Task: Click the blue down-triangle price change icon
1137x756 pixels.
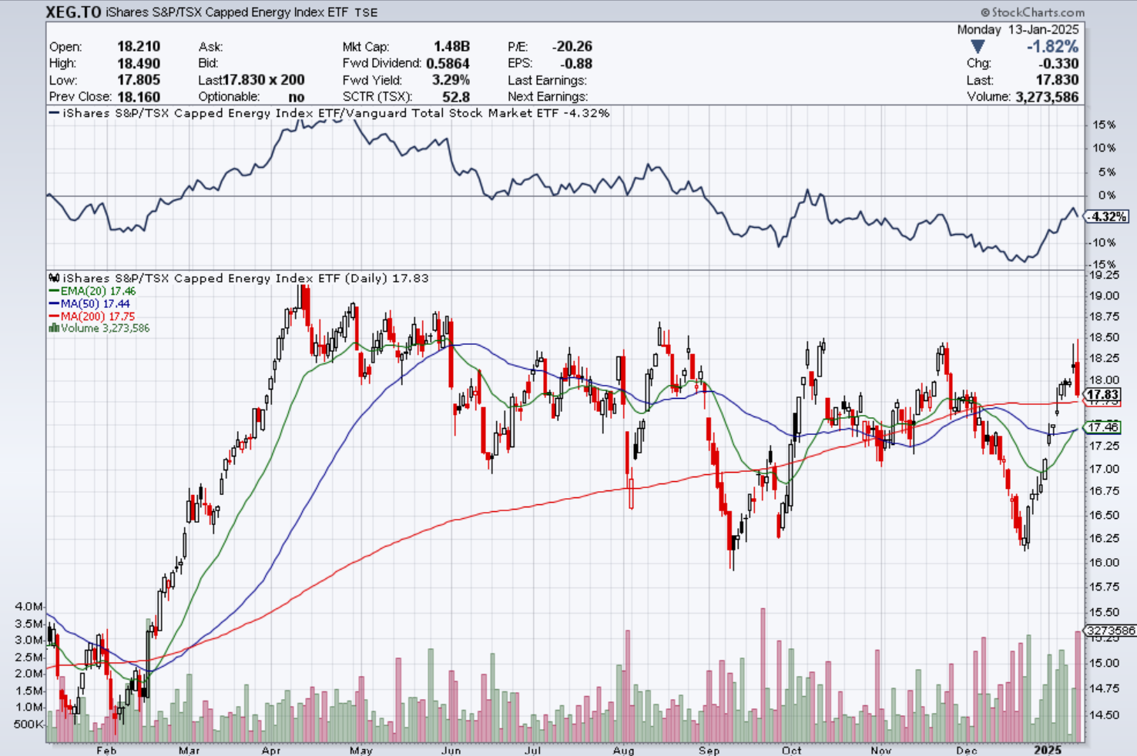Action: pyautogui.click(x=978, y=47)
